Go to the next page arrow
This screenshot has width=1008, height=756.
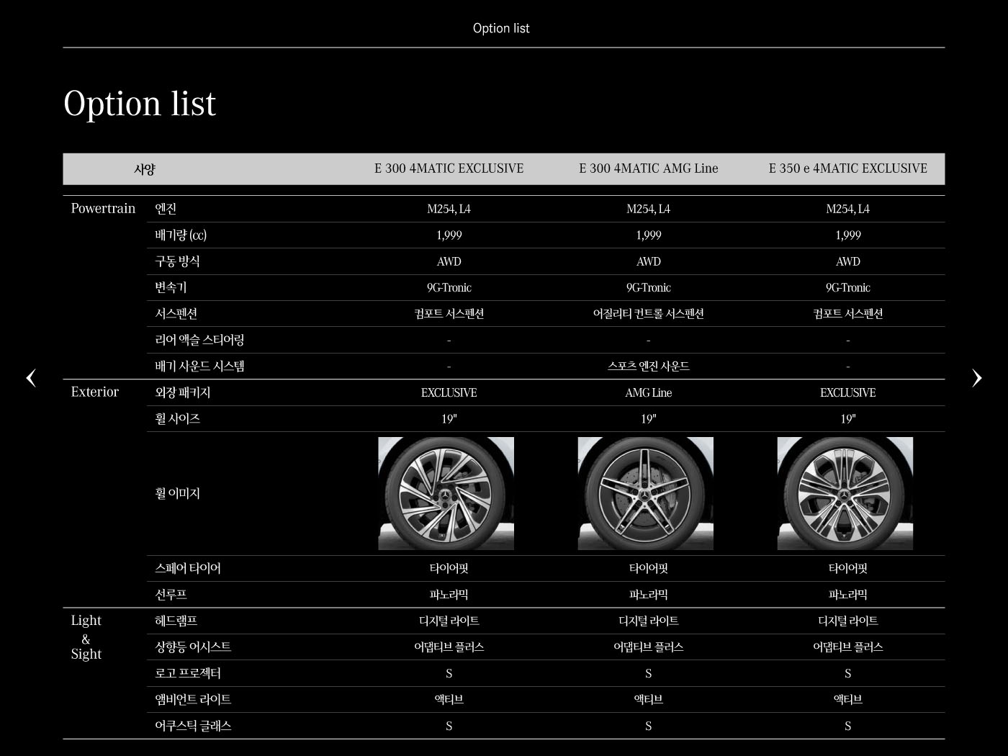pyautogui.click(x=976, y=378)
